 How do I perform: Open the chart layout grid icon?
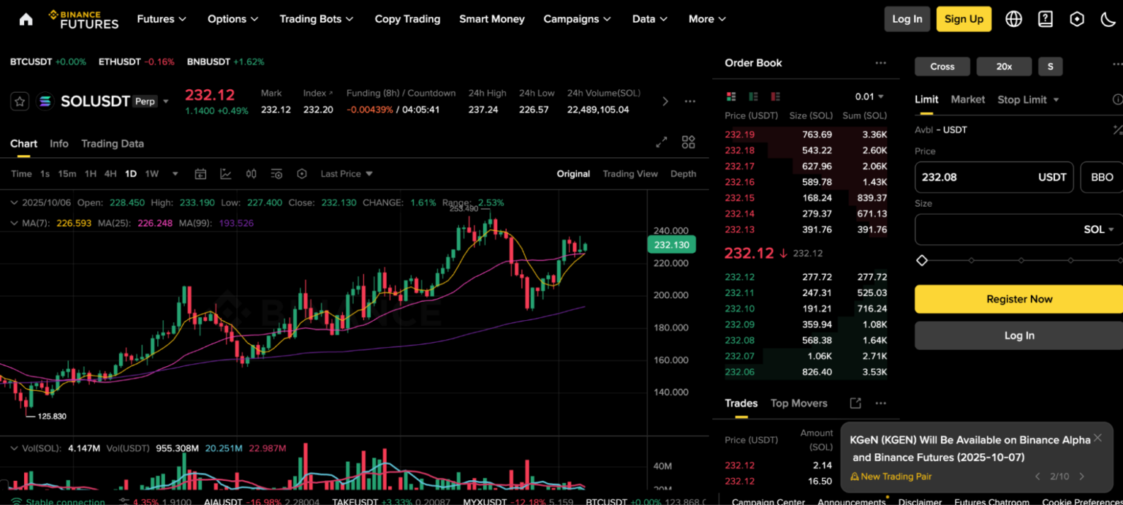pyautogui.click(x=688, y=143)
